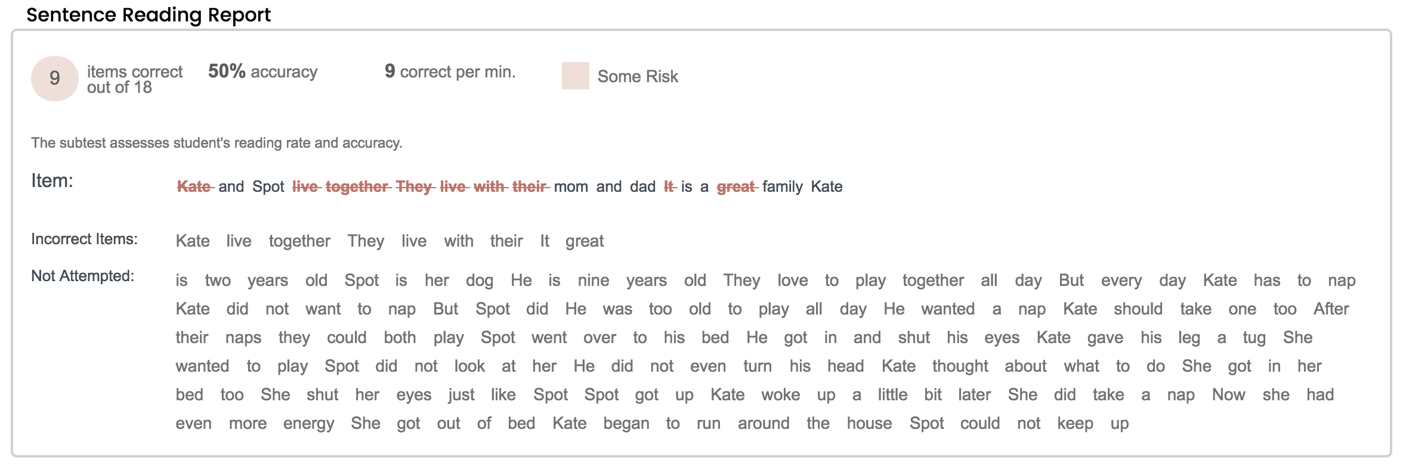The image size is (1403, 467).
Task: Click the Not Attempted label
Action: (82, 276)
